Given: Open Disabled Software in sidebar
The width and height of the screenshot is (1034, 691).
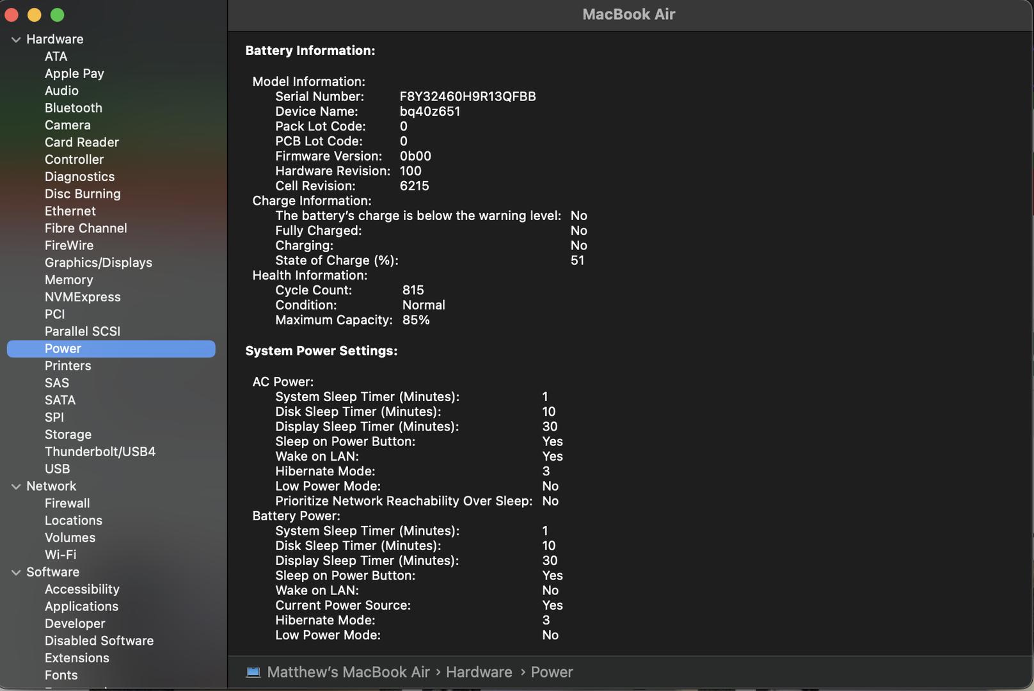Looking at the screenshot, I should [x=99, y=641].
